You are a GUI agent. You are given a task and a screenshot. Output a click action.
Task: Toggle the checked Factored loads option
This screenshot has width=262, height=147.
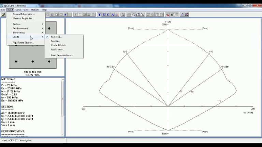point(57,37)
